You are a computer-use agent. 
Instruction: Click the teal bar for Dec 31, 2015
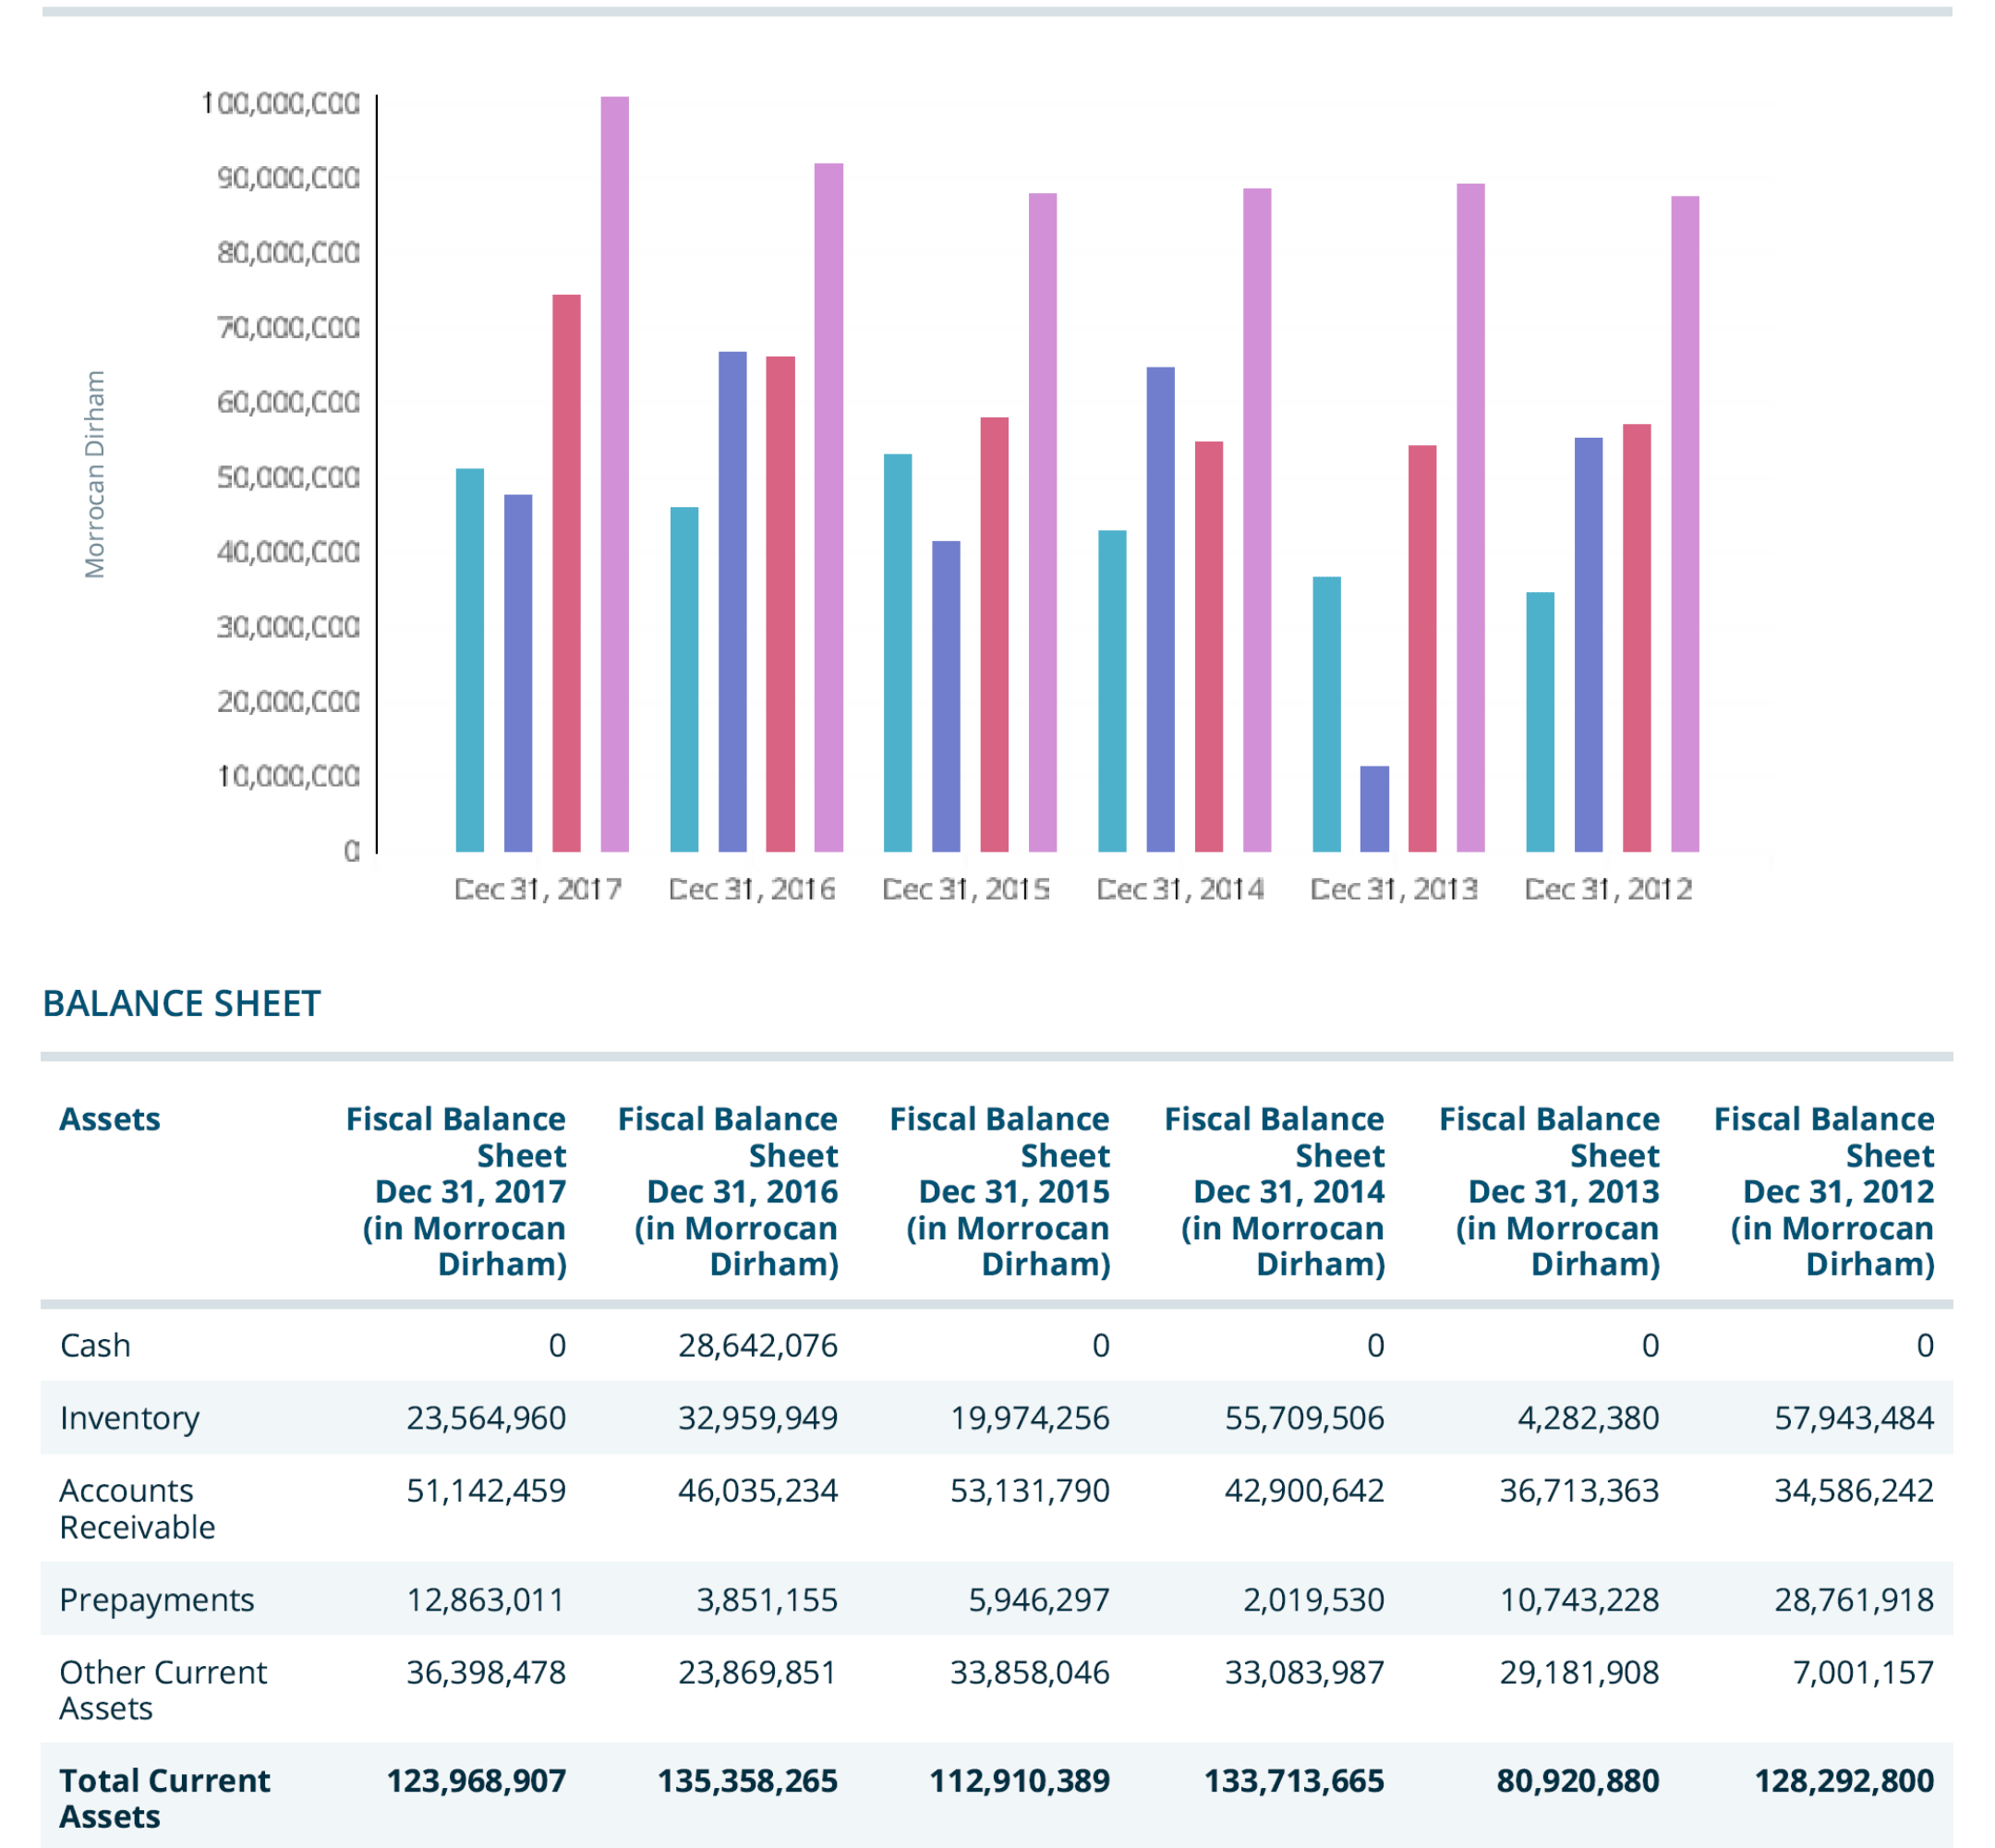point(898,653)
